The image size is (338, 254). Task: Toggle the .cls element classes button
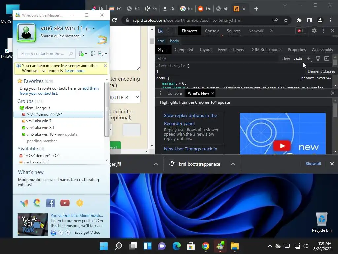298,58
